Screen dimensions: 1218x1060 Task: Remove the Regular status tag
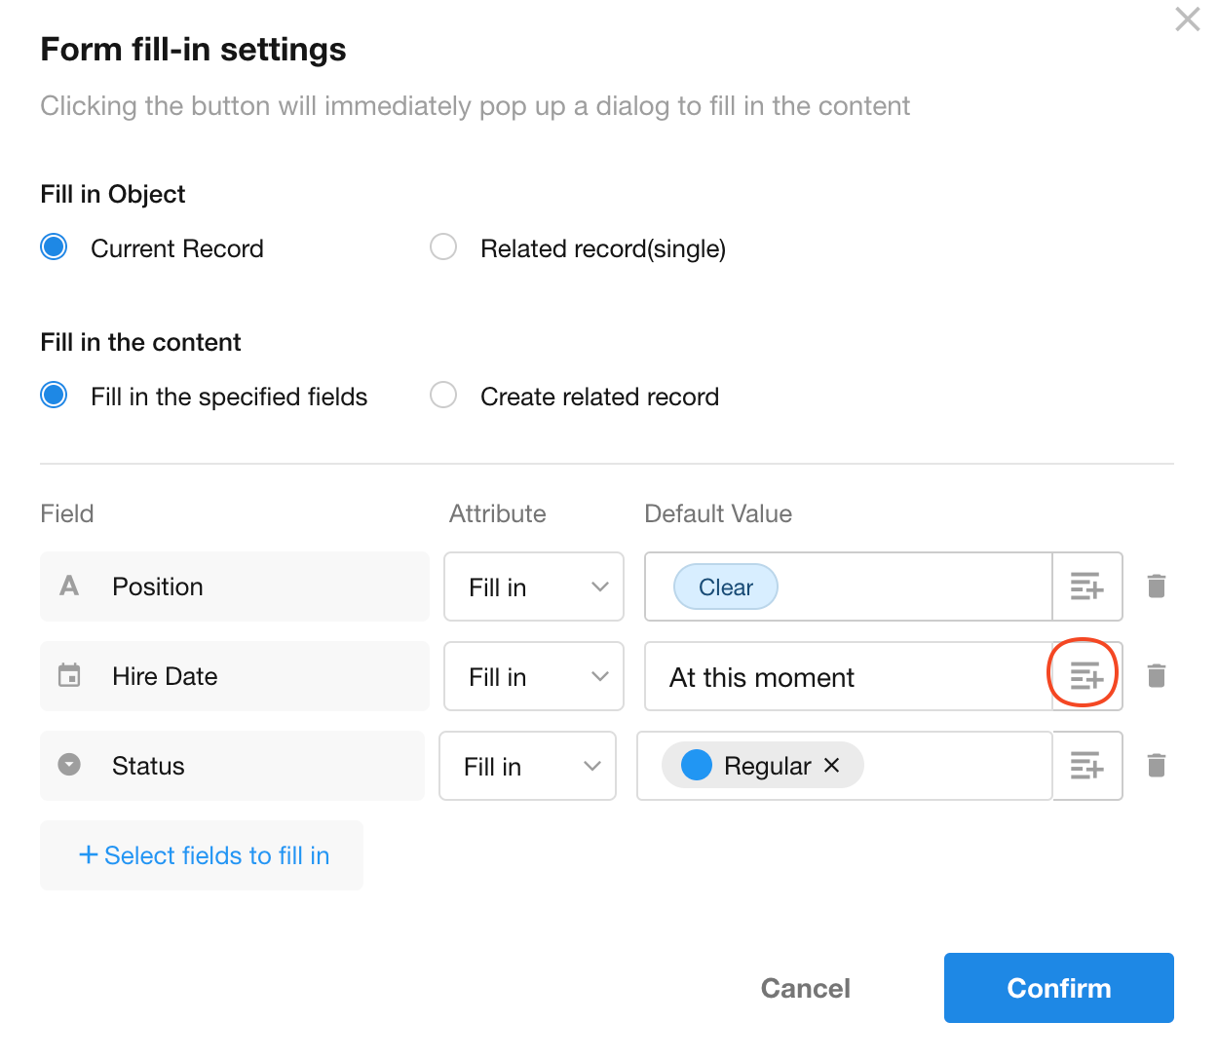click(832, 766)
